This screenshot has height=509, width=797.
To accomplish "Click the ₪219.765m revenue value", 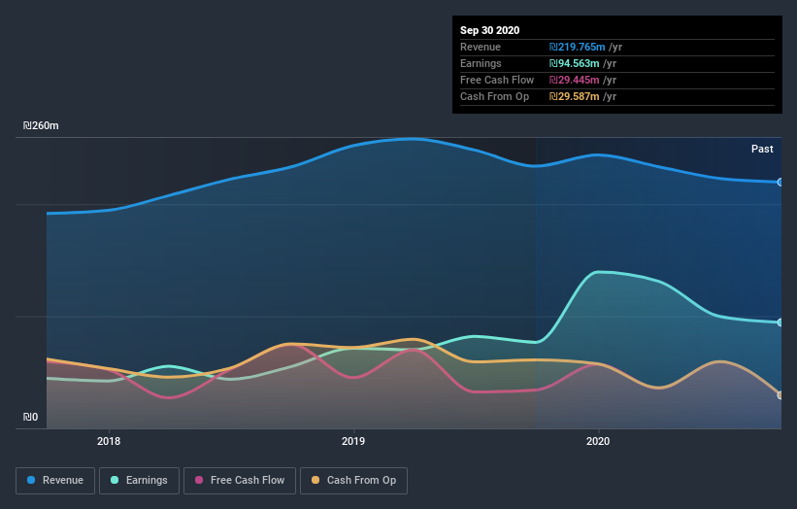I will click(577, 47).
